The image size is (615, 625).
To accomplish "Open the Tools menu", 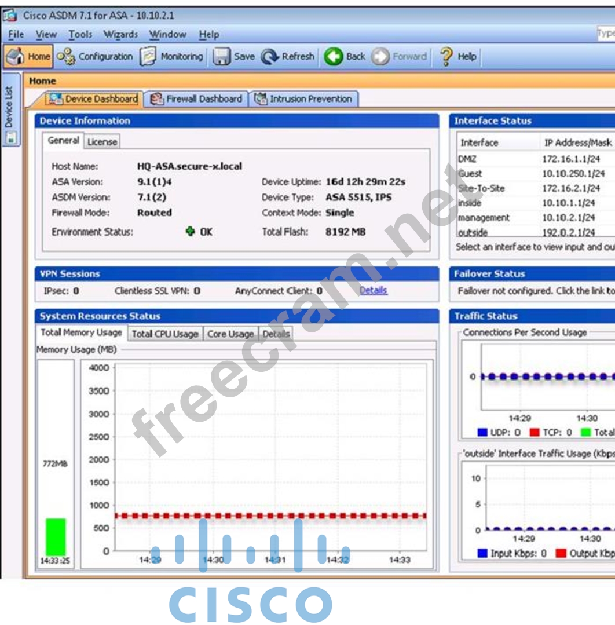I will pyautogui.click(x=80, y=35).
